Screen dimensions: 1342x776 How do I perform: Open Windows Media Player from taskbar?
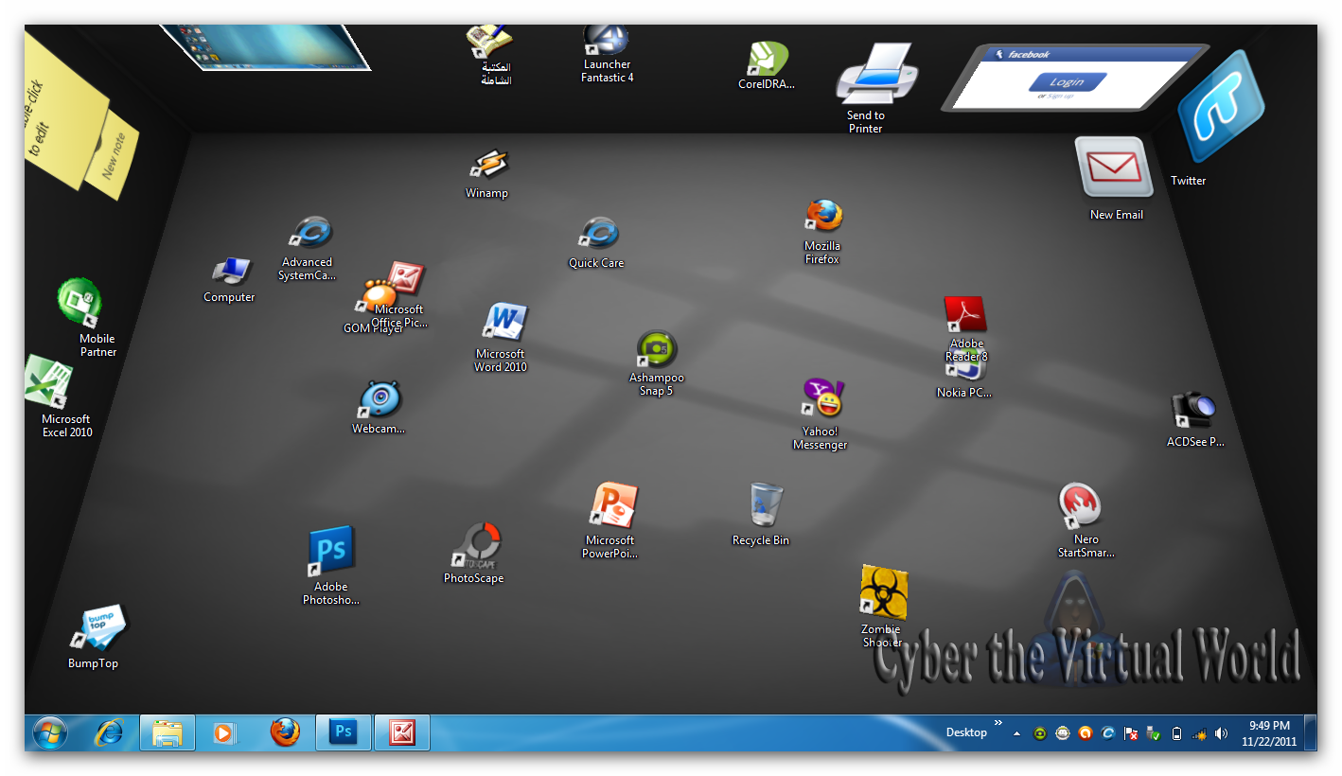[224, 732]
